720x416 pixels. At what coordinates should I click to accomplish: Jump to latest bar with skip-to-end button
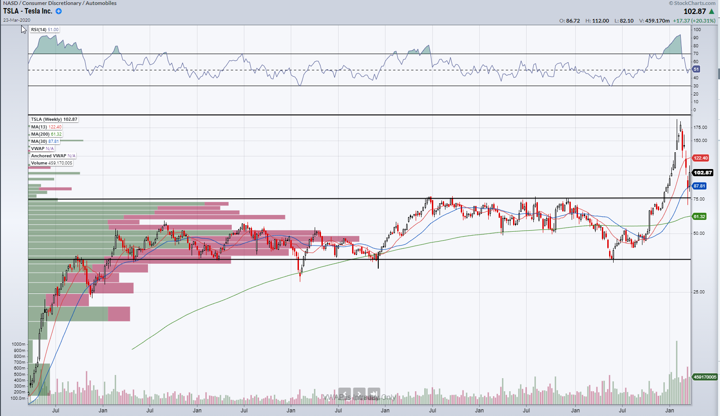374,394
